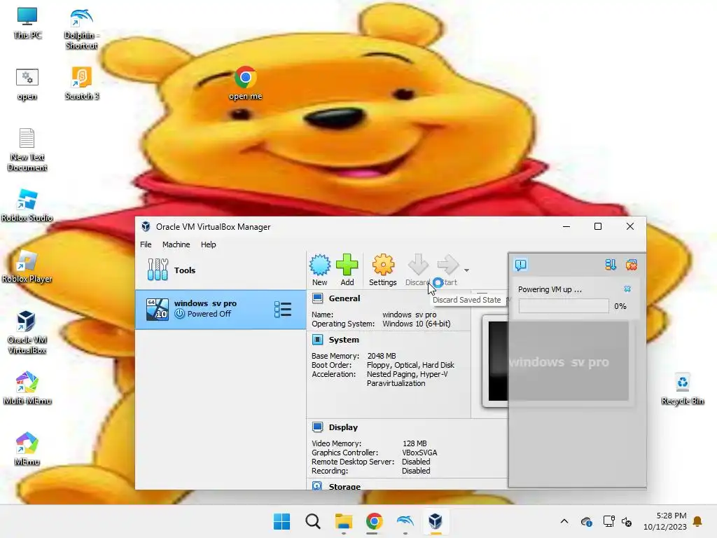717x538 pixels.
Task: Select the 'open' settings file on desktop
Action: coord(27,84)
